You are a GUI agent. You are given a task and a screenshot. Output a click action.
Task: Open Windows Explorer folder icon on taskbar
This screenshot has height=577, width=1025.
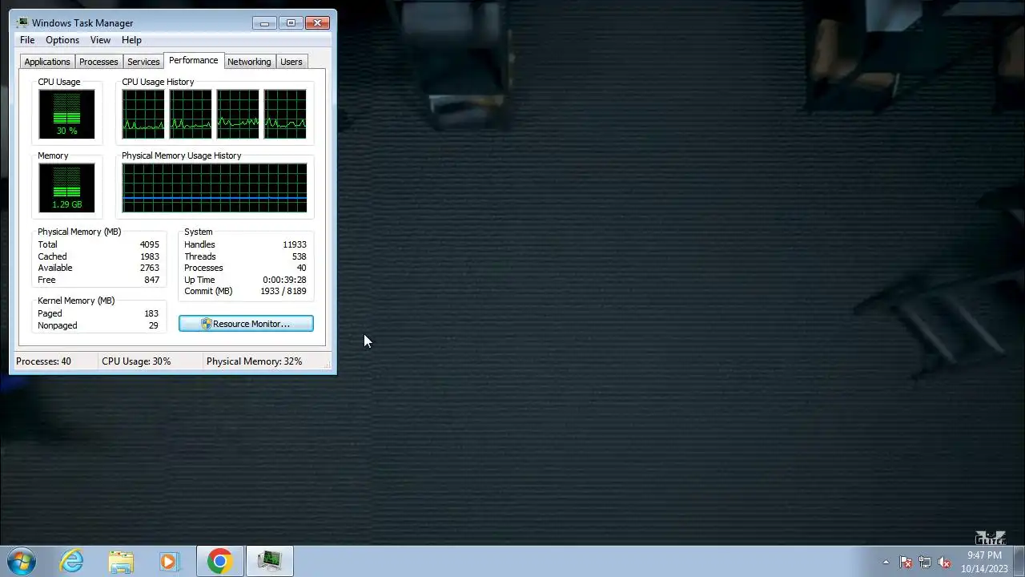(121, 561)
